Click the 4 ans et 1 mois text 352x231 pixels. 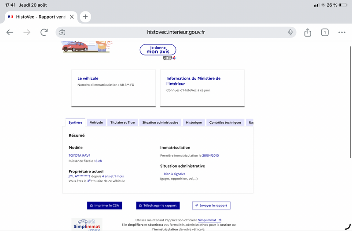(113, 176)
